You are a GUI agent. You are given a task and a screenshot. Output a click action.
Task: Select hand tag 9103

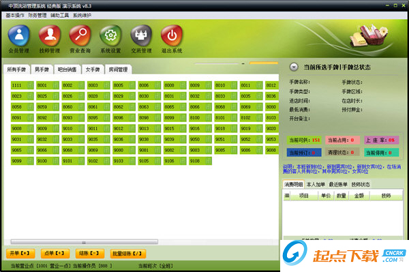pyautogui.click(x=124, y=161)
